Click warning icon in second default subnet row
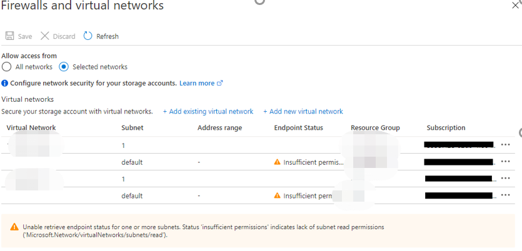This screenshot has height=251, width=522. (278, 196)
